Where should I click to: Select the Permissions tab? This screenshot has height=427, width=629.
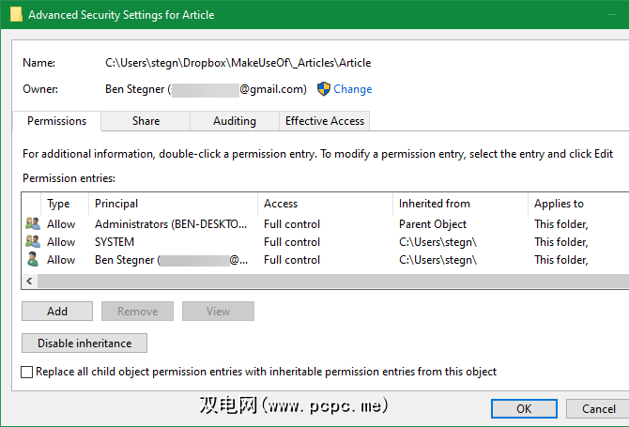57,121
